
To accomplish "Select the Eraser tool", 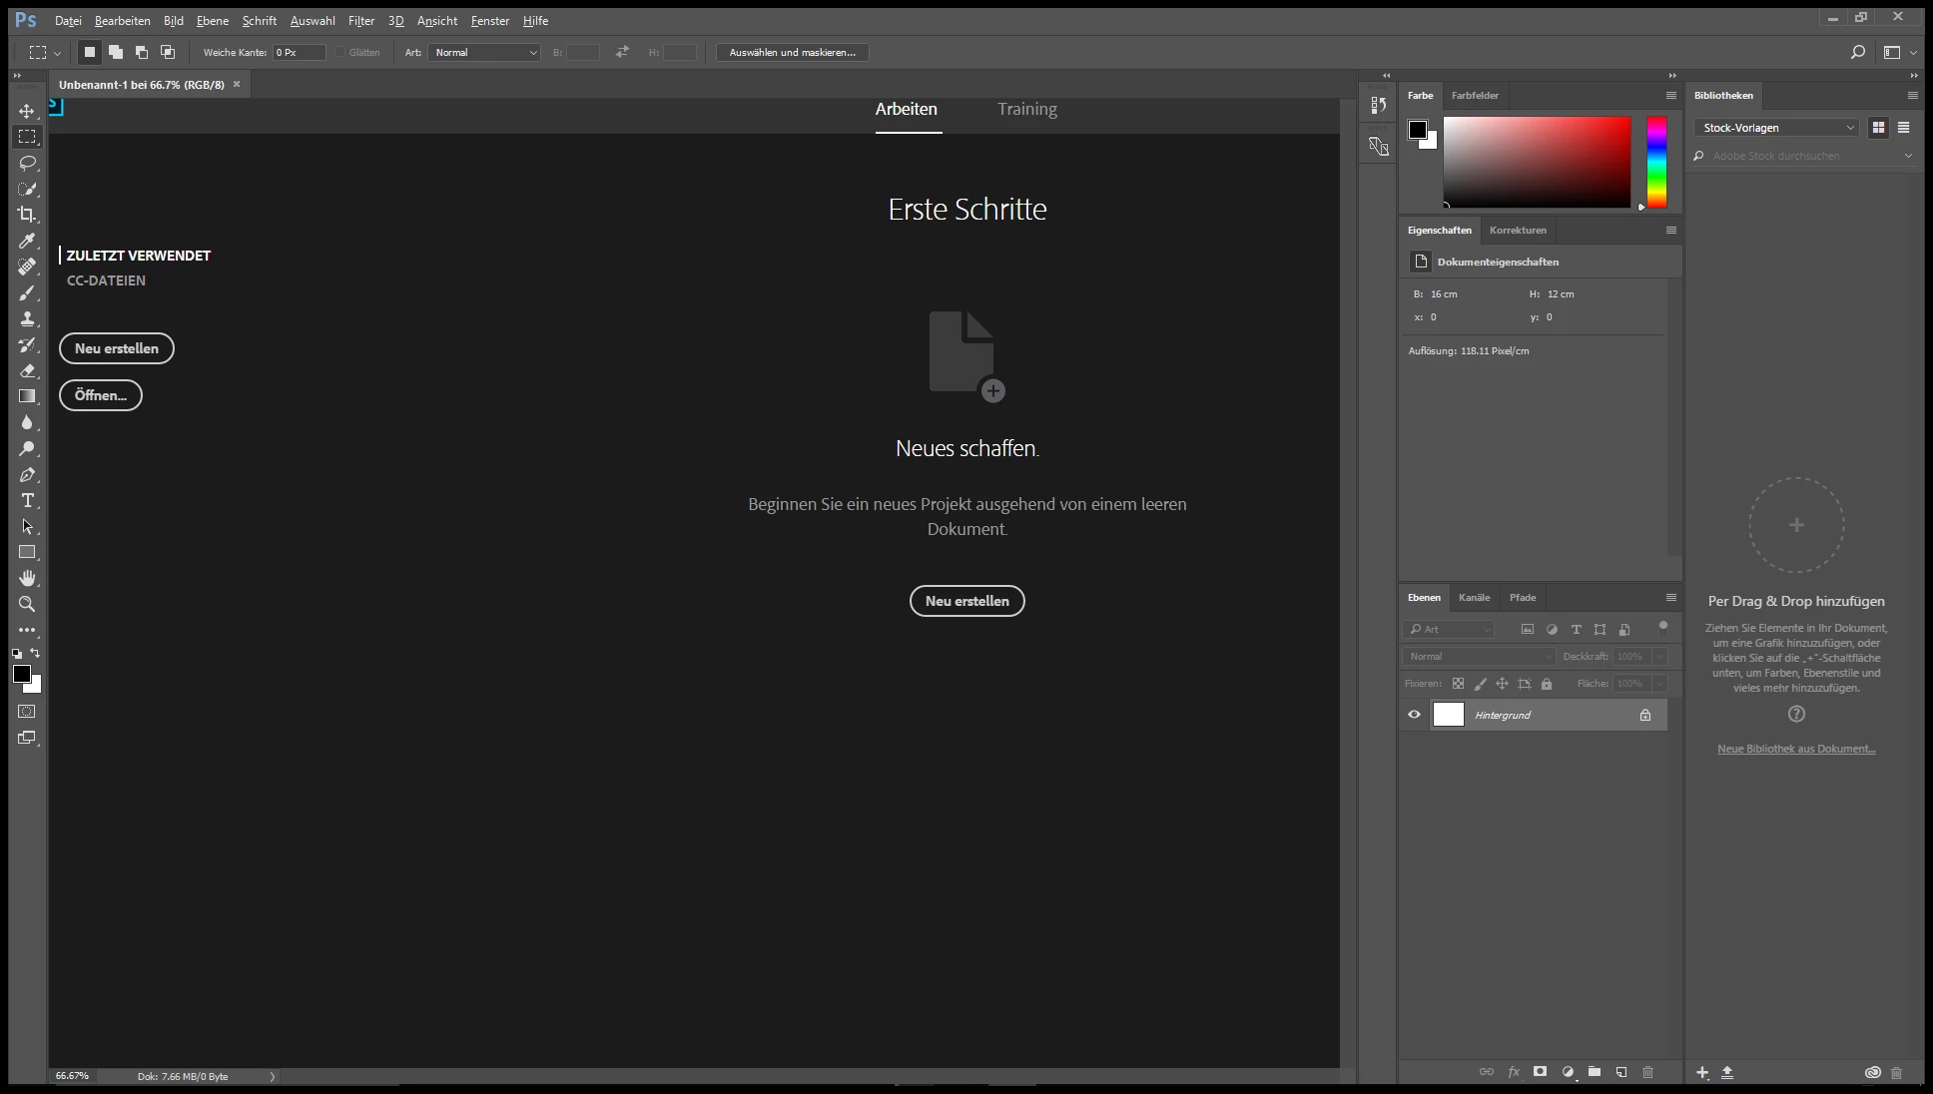I will [27, 370].
